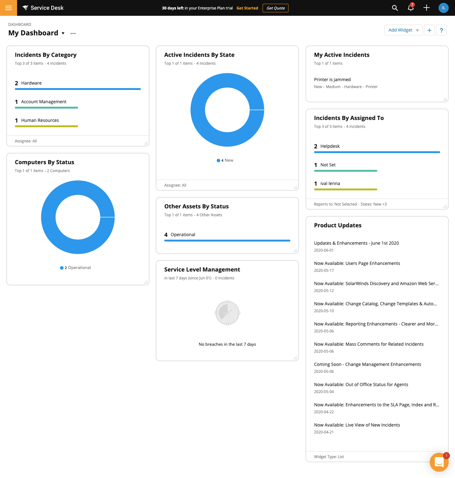This screenshot has height=478, width=455.
Task: Click the ival lenna assignee bar
Action: pyautogui.click(x=346, y=189)
